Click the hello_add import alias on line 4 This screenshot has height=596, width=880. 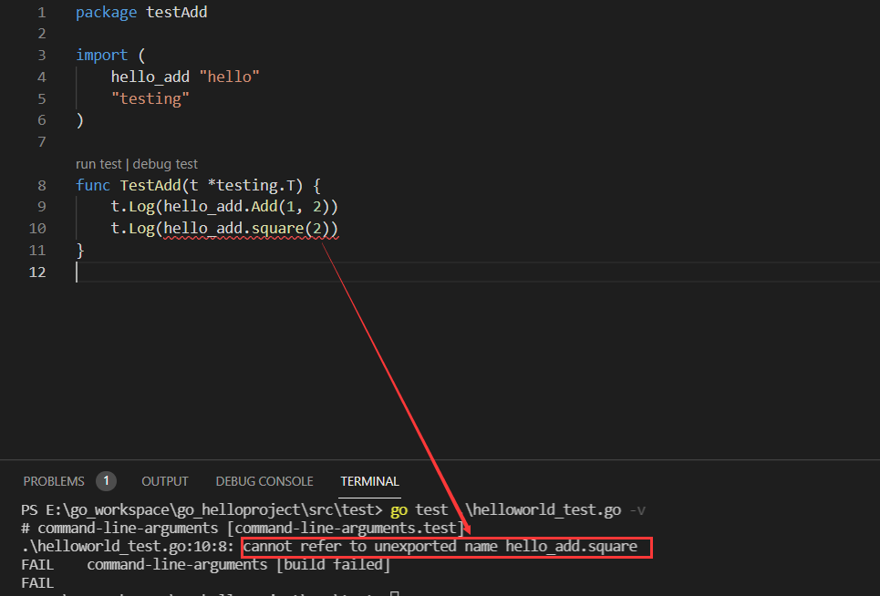click(x=150, y=77)
